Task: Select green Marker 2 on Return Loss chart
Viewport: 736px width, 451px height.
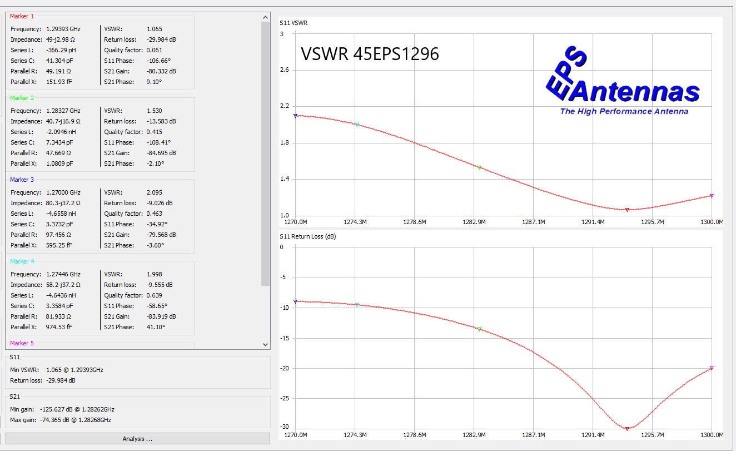Action: pyautogui.click(x=479, y=330)
